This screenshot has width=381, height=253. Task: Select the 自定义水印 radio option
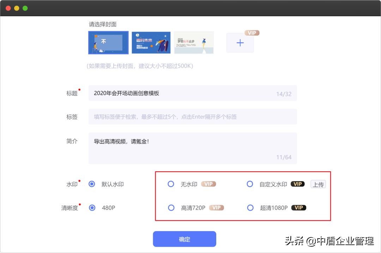250,184
